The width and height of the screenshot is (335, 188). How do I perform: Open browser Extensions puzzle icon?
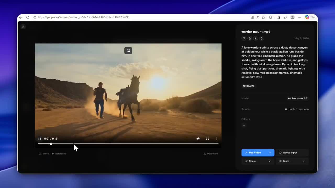271,17
